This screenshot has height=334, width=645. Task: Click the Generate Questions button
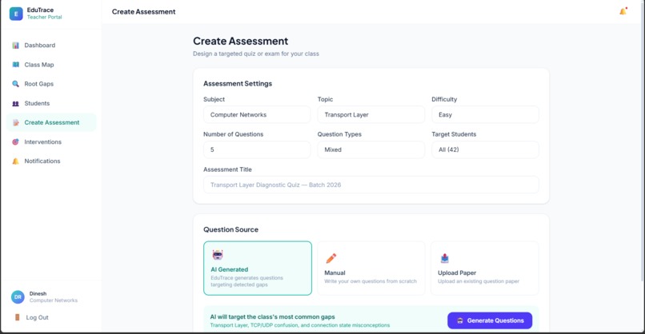click(x=490, y=320)
